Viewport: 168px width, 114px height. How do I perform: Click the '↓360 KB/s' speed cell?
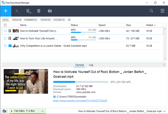click(x=104, y=38)
